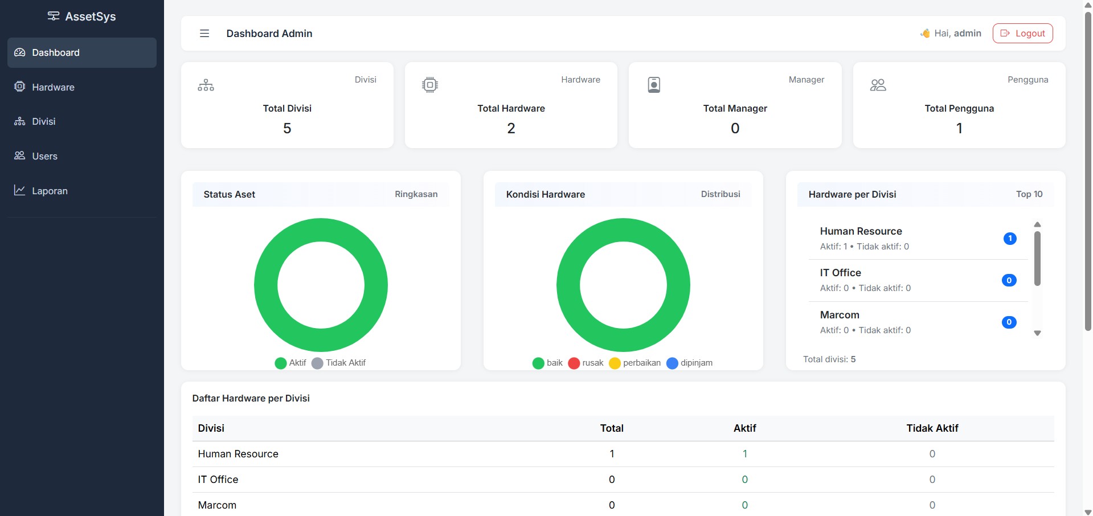Toggle the blue dipinjam legend swatch
Image resolution: width=1093 pixels, height=516 pixels.
(x=672, y=363)
